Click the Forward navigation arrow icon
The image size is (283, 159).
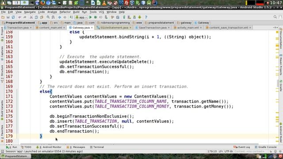65,17
